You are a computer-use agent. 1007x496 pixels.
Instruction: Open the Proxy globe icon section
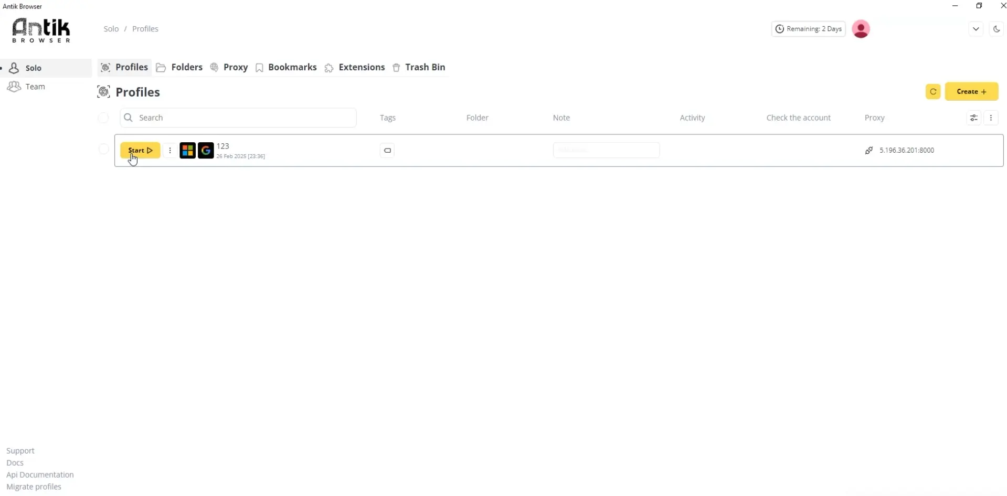214,67
